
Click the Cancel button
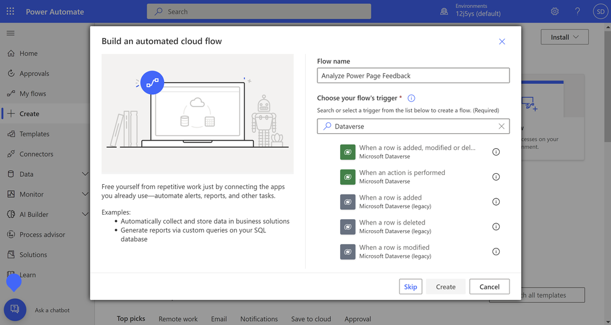[489, 287]
